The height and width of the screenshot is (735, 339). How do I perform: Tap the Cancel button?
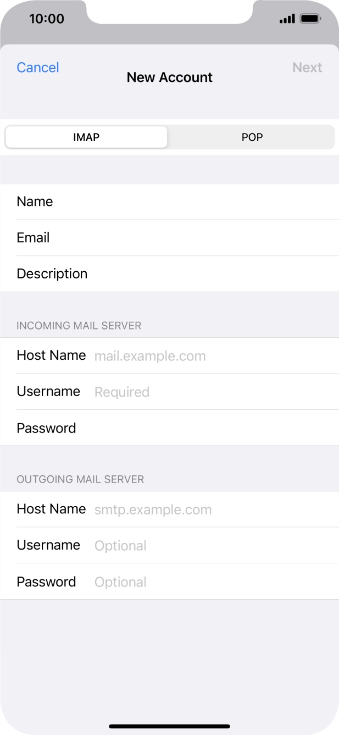tap(37, 67)
